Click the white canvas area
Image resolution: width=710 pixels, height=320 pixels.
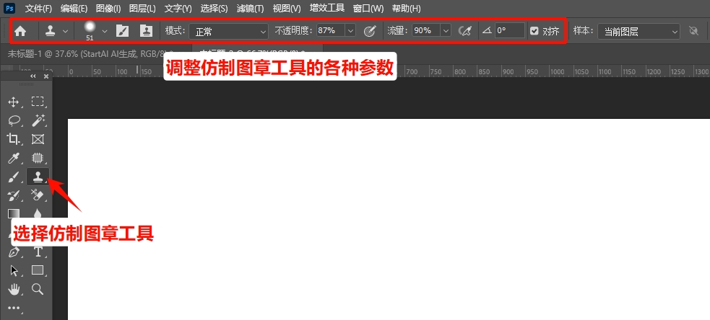389,219
